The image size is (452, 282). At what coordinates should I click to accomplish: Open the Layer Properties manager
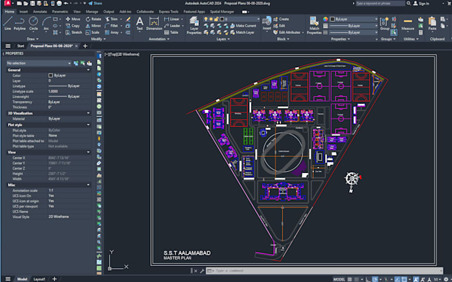point(194,25)
